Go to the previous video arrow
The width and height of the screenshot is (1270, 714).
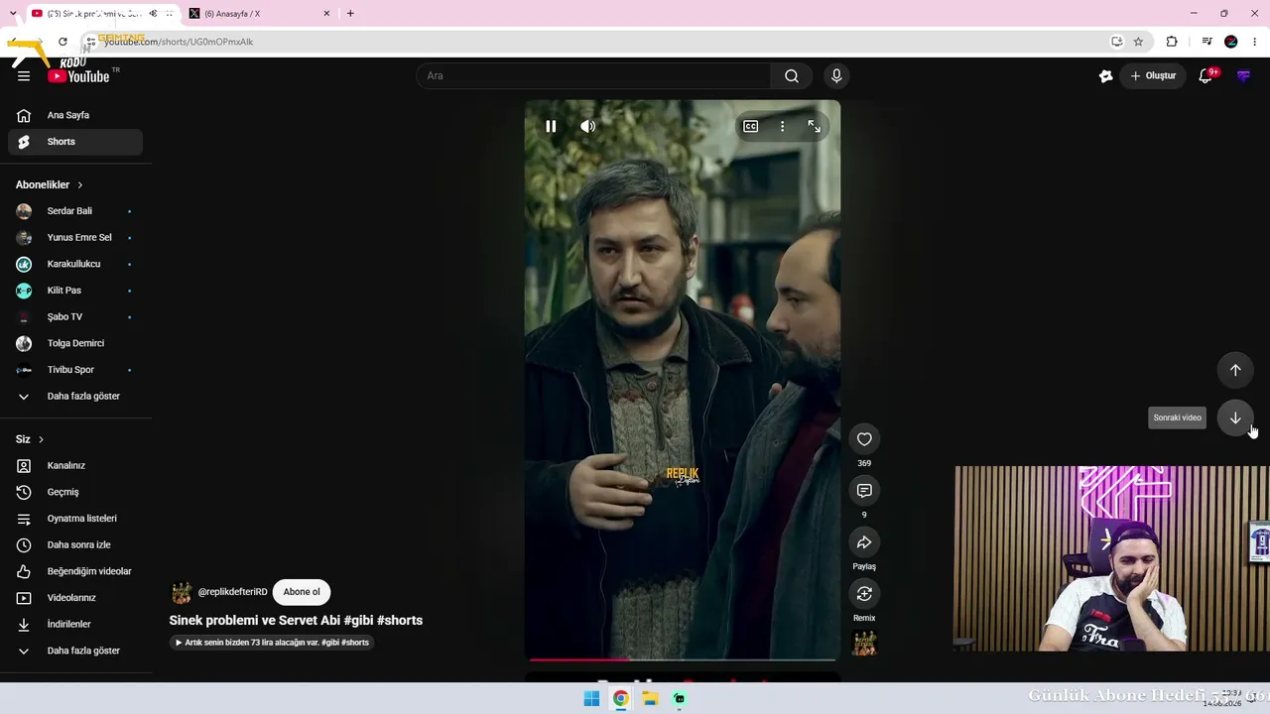click(x=1235, y=370)
